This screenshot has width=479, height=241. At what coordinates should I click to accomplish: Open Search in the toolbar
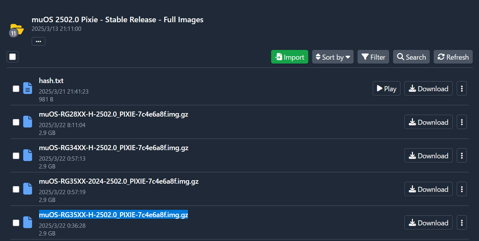pyautogui.click(x=411, y=57)
